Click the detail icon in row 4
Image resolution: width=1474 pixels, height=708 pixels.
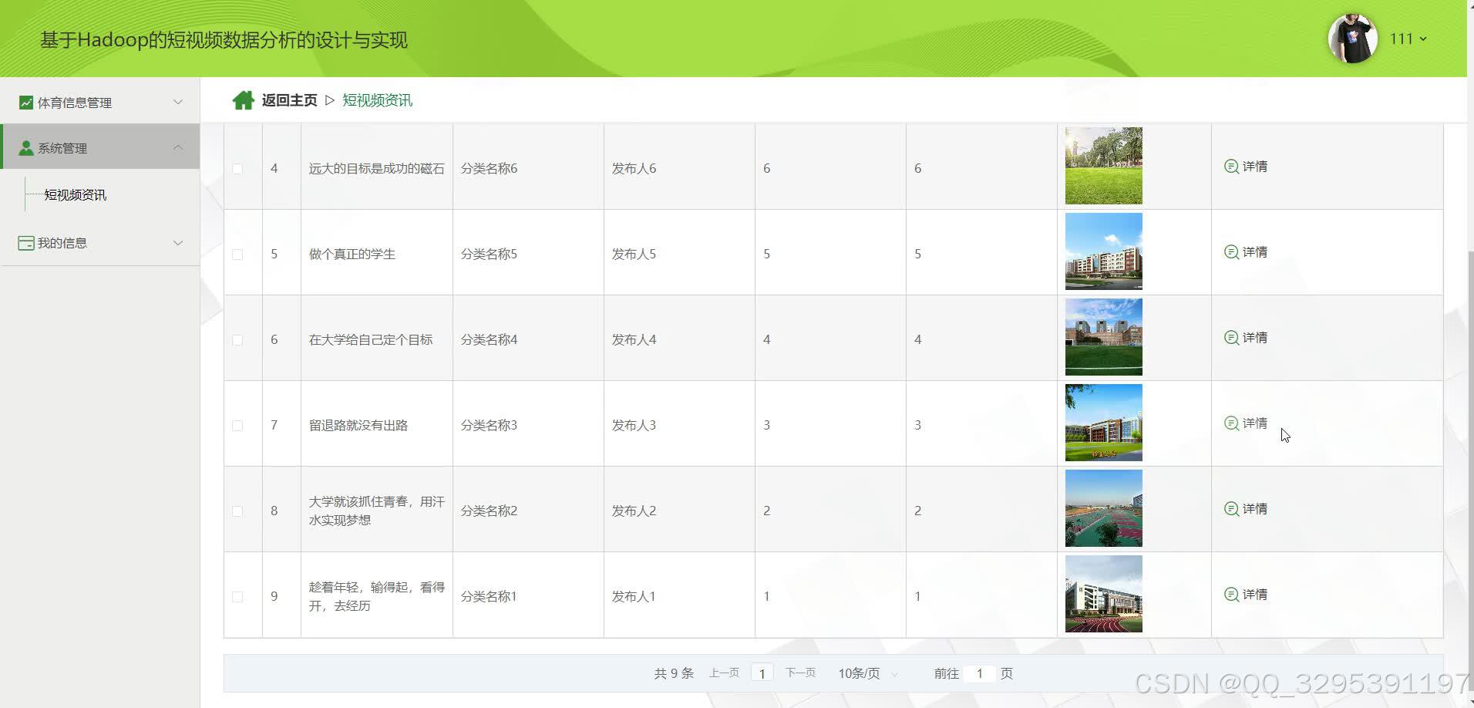point(1231,167)
